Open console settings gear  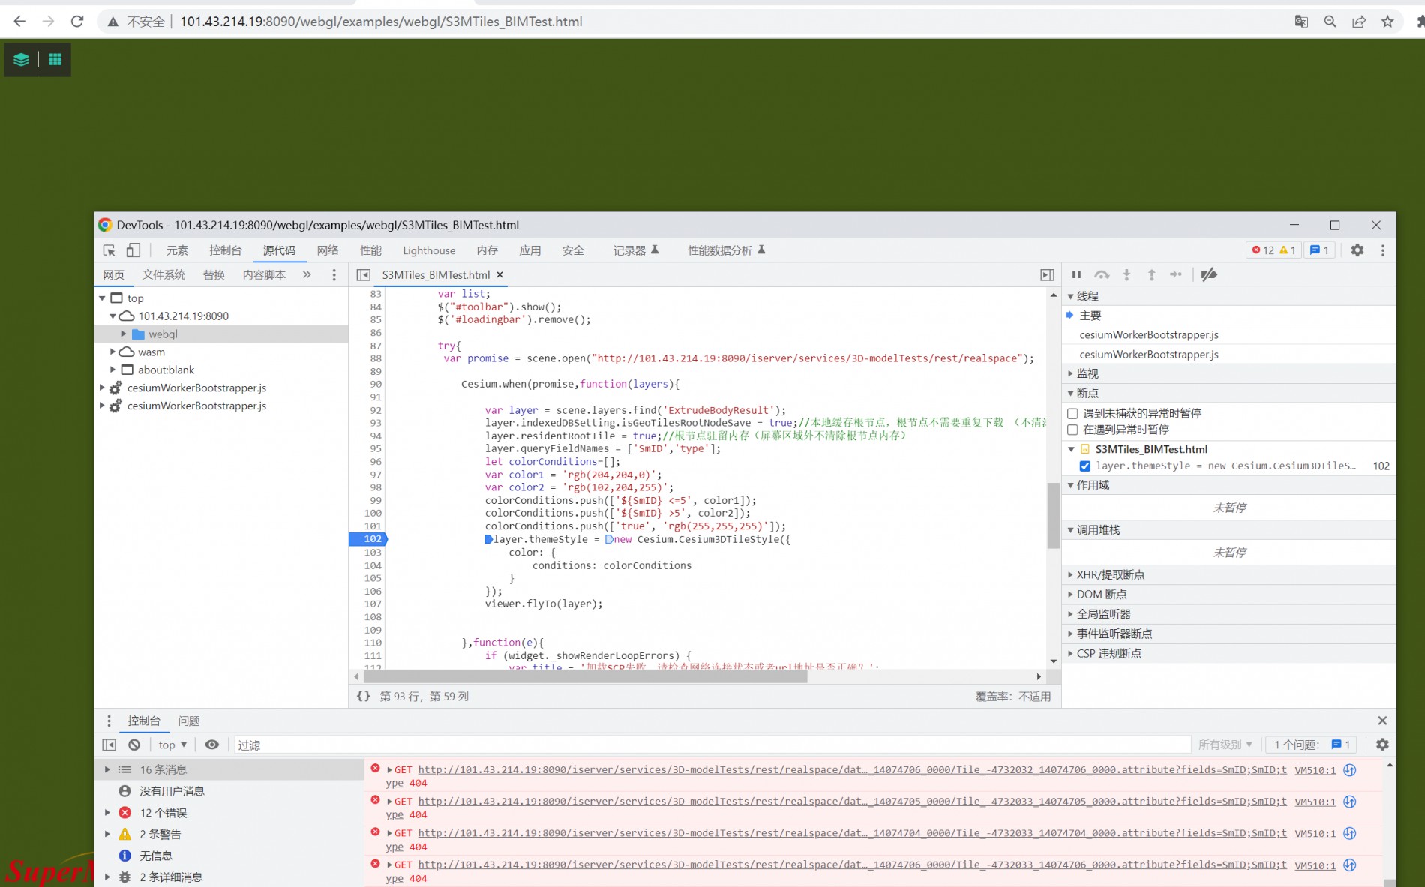coord(1382,745)
